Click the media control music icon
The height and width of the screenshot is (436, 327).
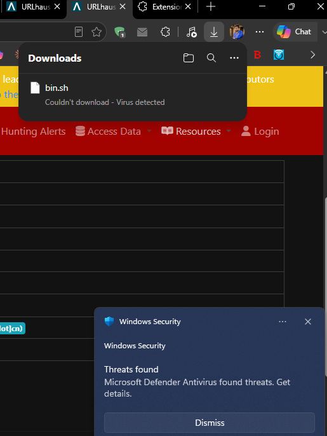coord(191,32)
